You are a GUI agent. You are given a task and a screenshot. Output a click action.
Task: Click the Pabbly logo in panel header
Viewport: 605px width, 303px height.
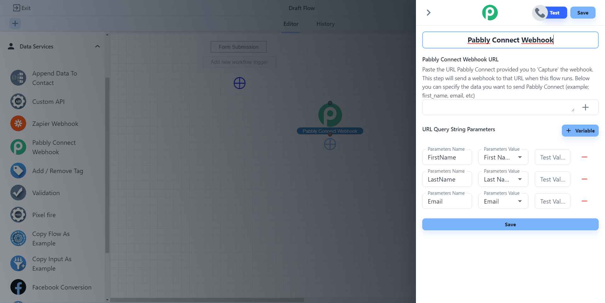[490, 13]
